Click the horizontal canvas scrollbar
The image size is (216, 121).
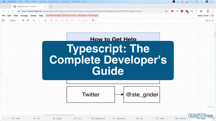(59, 115)
